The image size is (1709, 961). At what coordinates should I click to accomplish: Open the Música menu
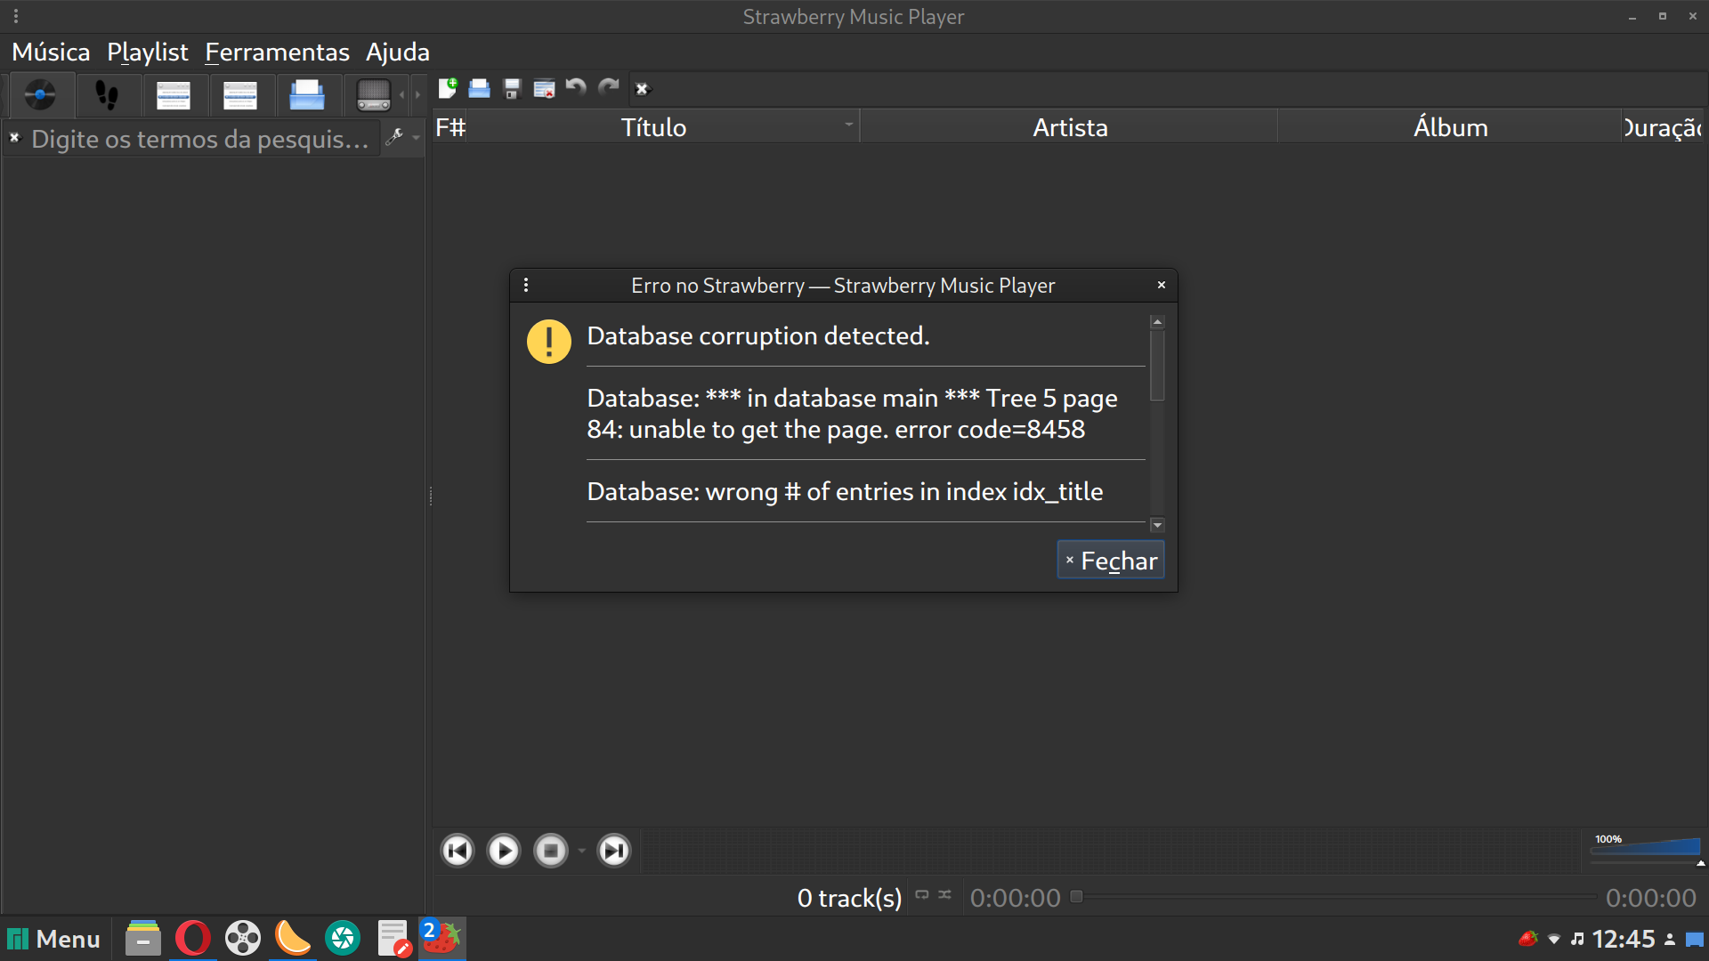point(51,52)
